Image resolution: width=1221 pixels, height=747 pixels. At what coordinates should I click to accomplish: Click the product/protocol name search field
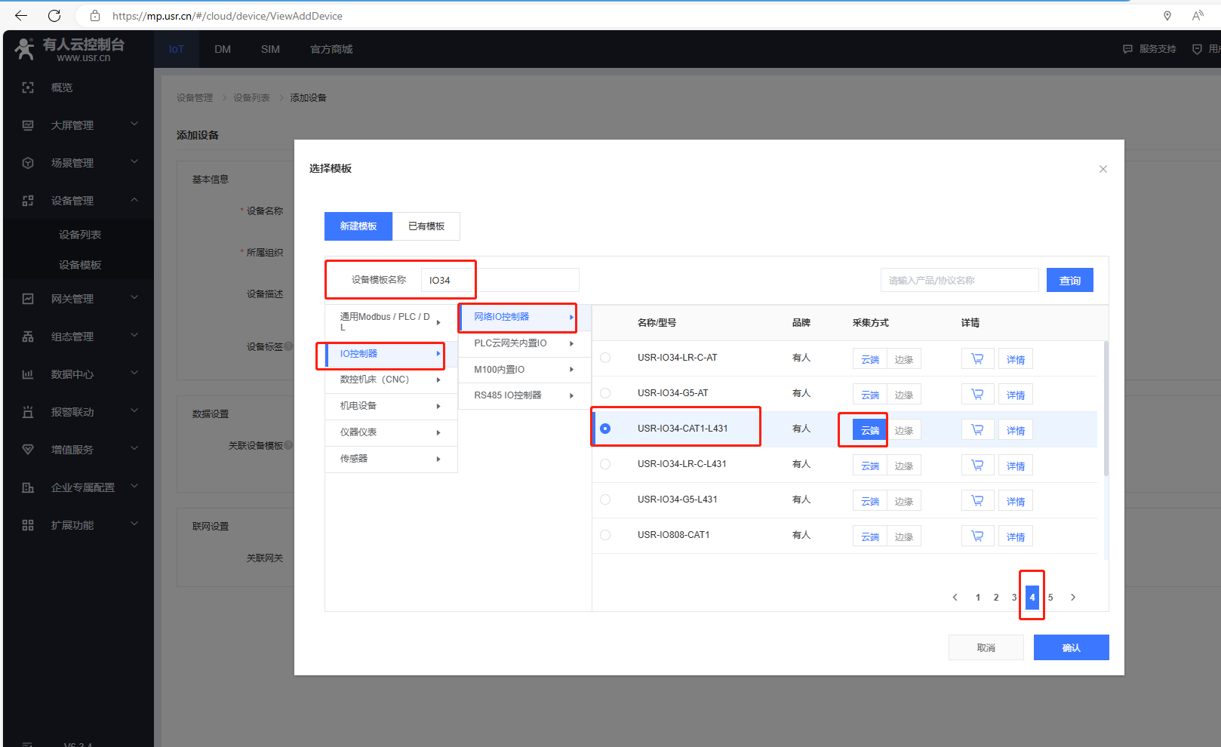tap(959, 281)
